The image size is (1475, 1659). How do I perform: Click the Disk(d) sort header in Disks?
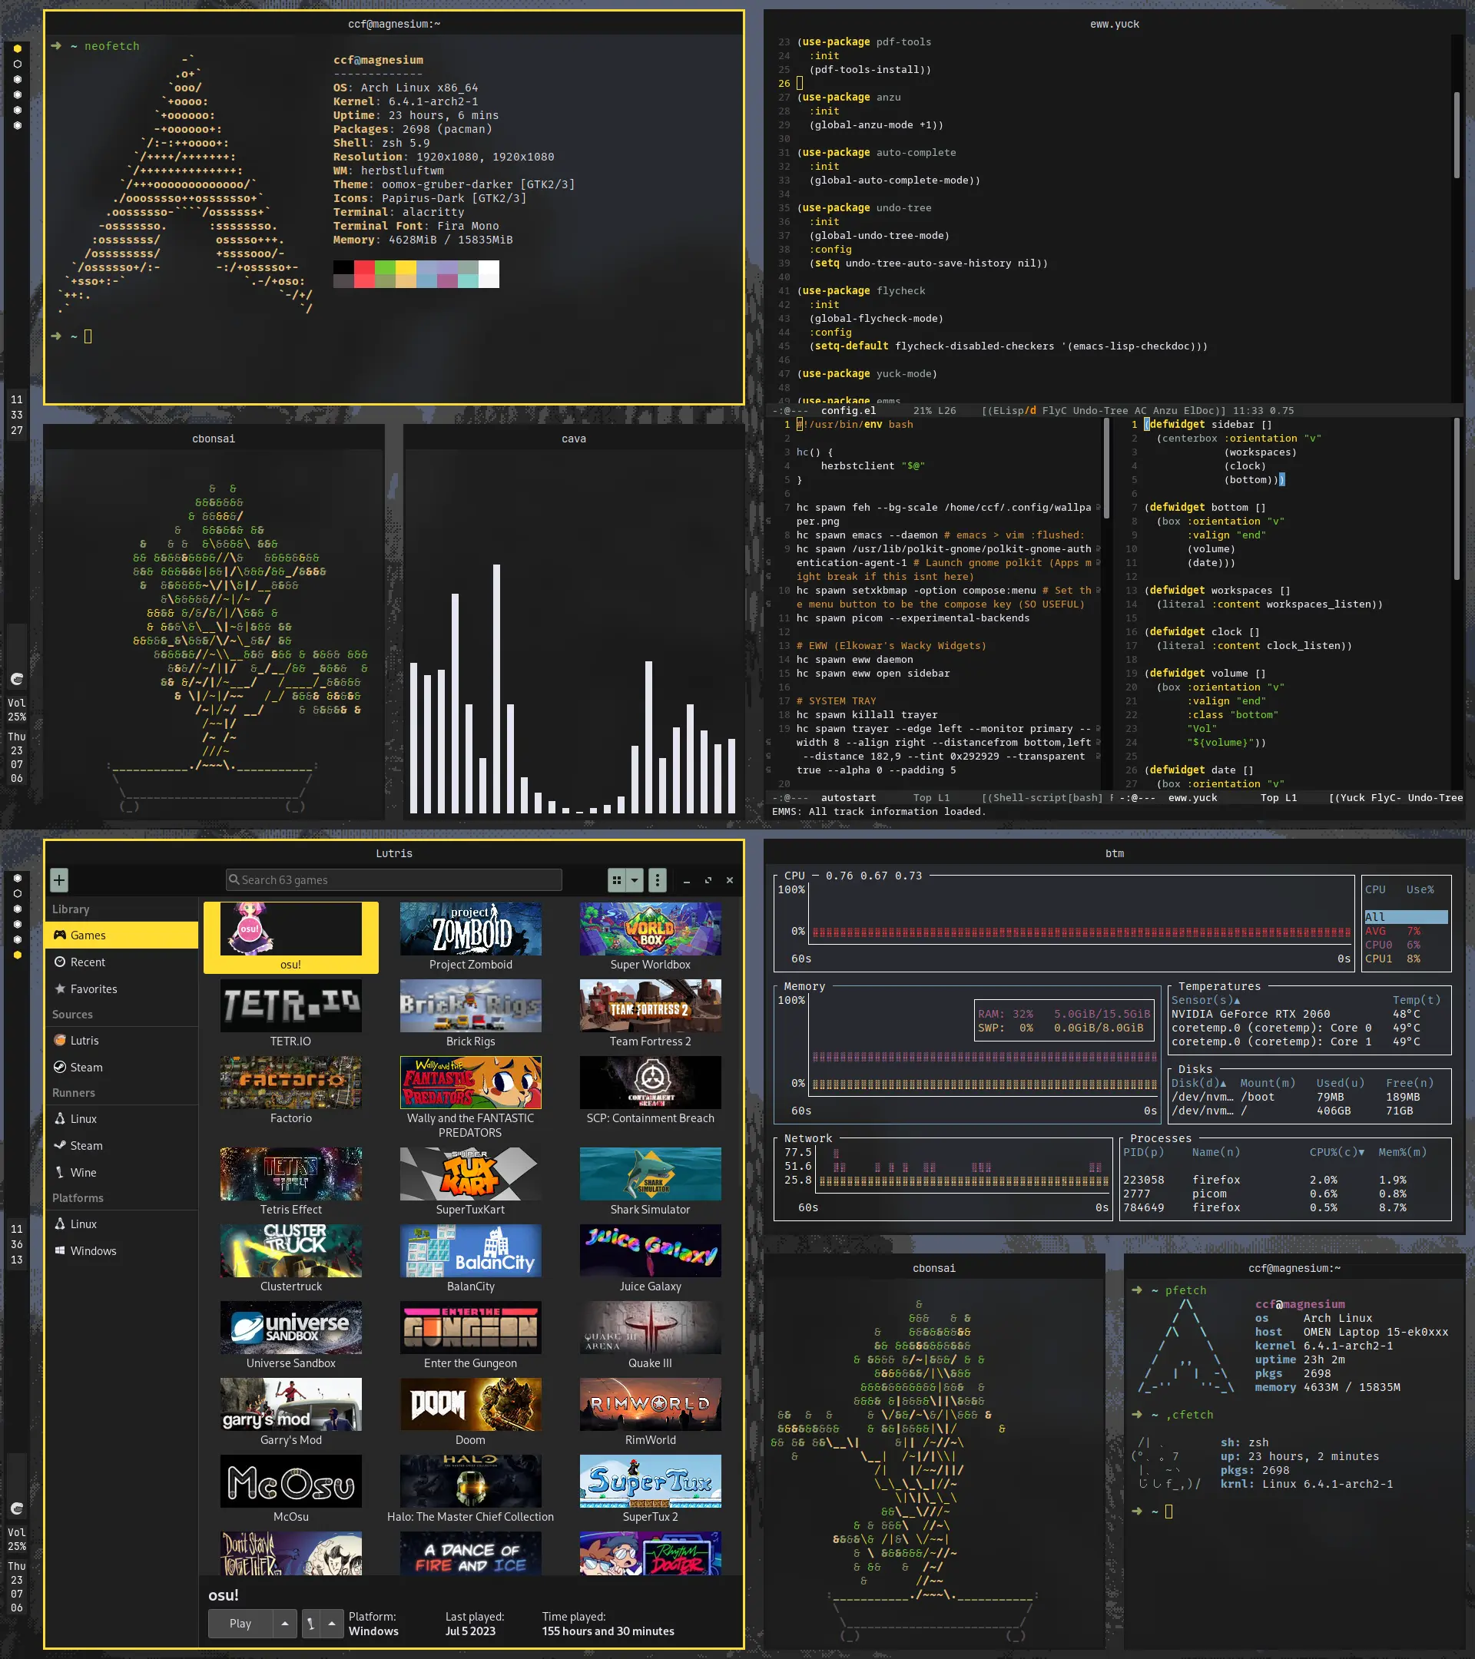(1198, 1083)
